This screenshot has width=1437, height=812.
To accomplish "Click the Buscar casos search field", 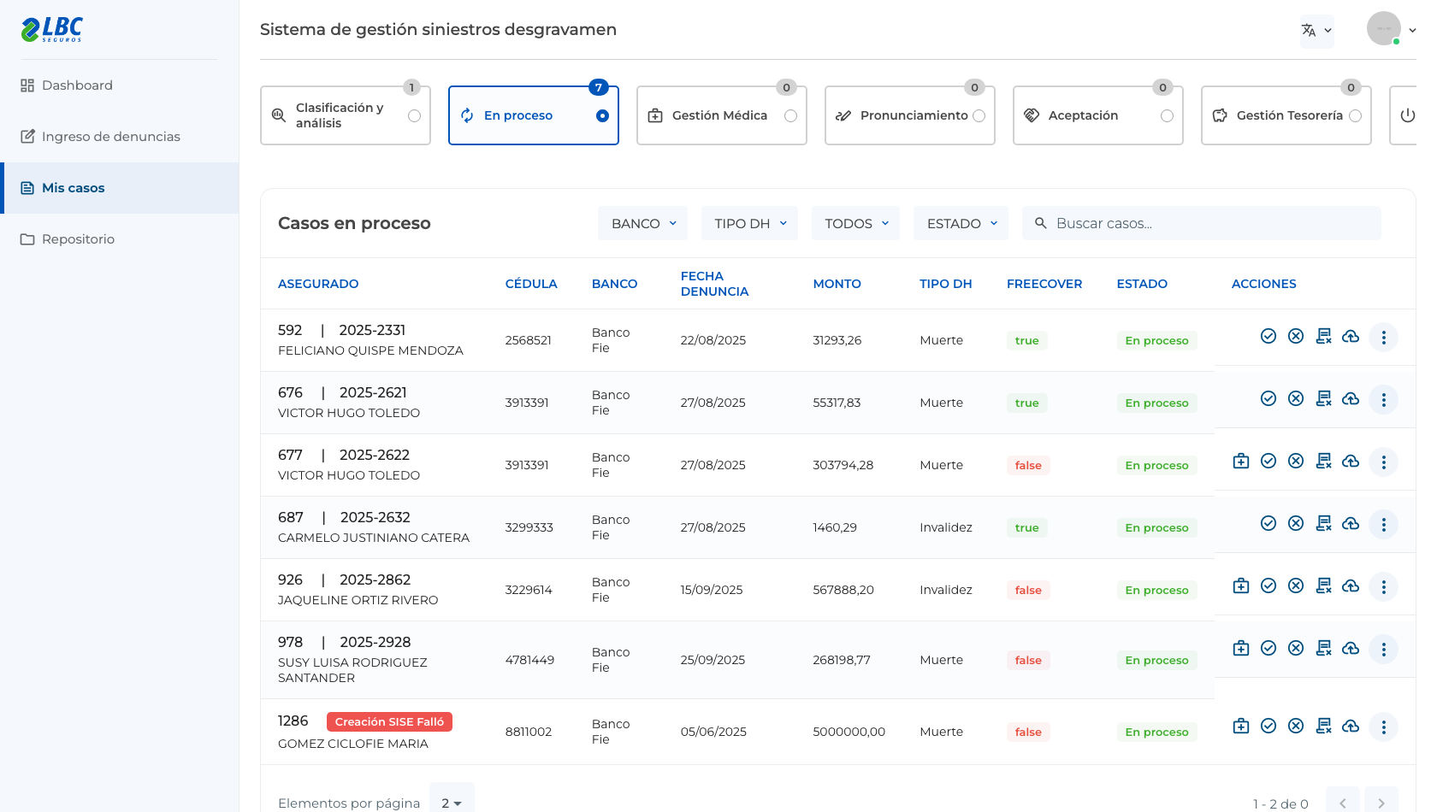I will click(x=1201, y=223).
